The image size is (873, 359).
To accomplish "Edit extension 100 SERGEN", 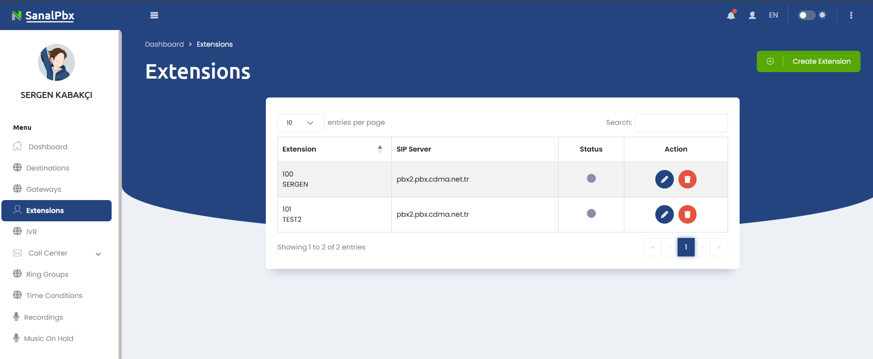I will [x=664, y=179].
